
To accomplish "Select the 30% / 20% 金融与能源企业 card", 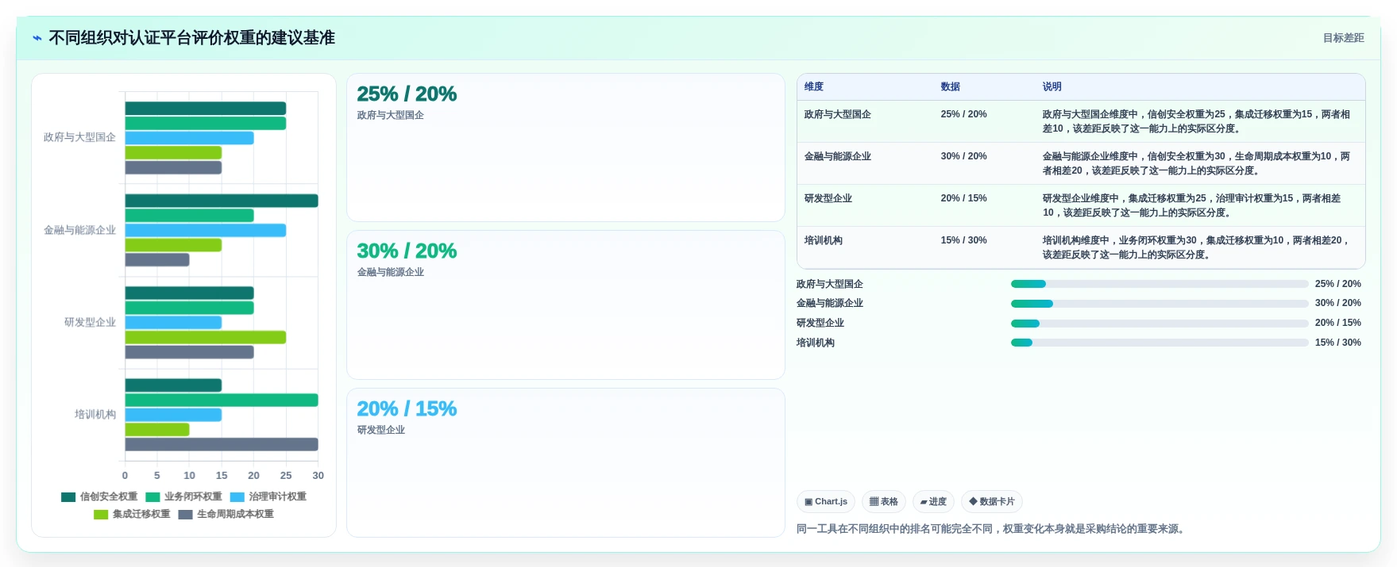I will 565,305.
